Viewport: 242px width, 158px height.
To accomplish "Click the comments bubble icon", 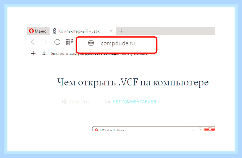I will coord(107,102).
